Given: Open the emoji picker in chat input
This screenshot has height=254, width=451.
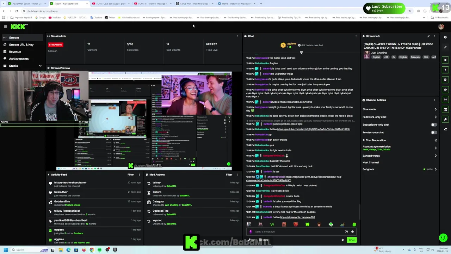Looking at the screenshot, I should (x=352, y=232).
